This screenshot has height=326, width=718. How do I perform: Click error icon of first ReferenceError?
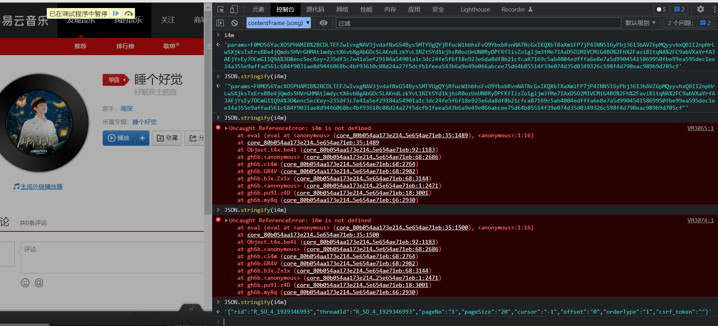[218, 128]
